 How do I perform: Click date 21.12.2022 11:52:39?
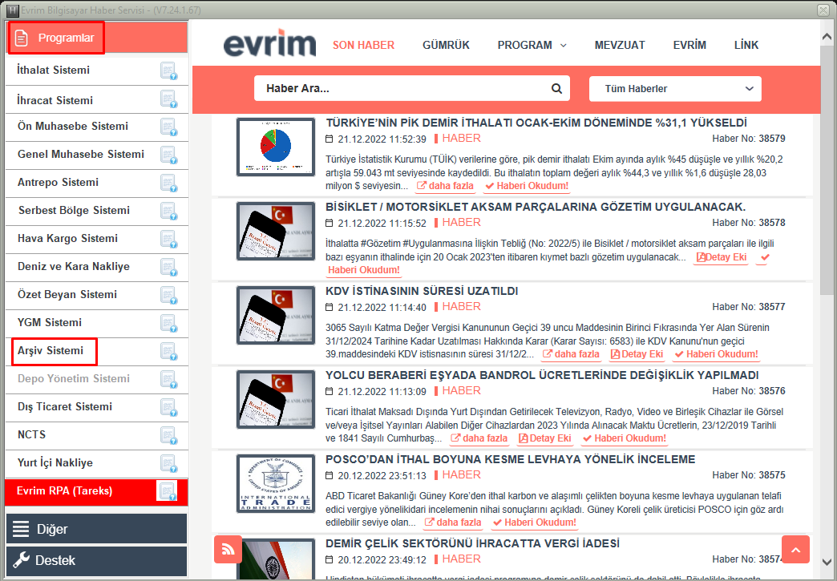click(382, 139)
